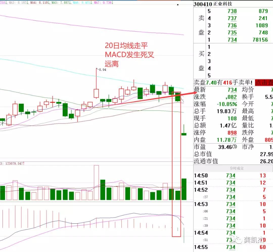Click the 14:51 trade row
The height and width of the screenshot is (252, 273).
pyautogui.click(x=233, y=183)
